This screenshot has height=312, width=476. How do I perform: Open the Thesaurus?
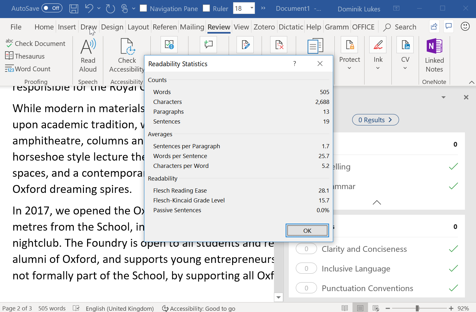click(x=25, y=56)
